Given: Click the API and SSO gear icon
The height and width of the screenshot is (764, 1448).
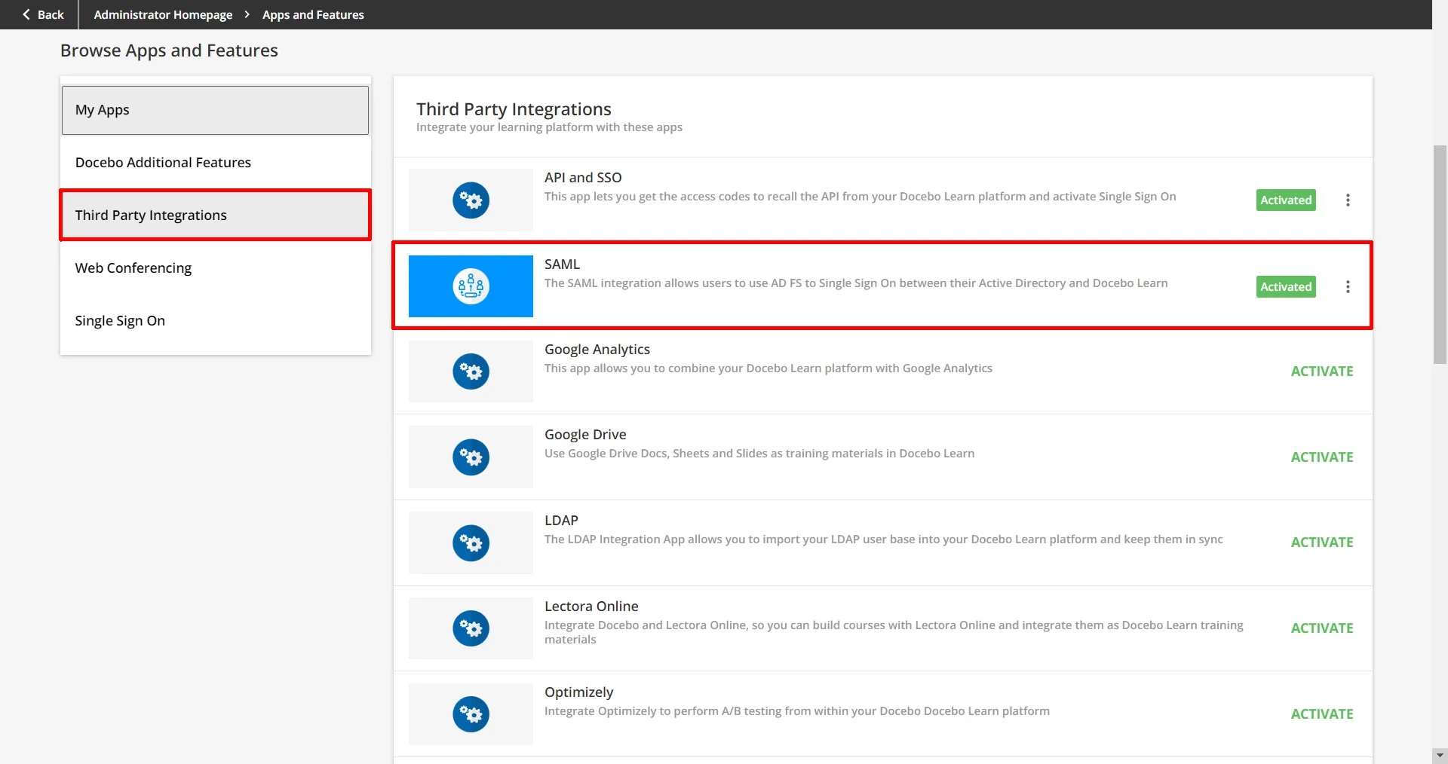Looking at the screenshot, I should 470,200.
